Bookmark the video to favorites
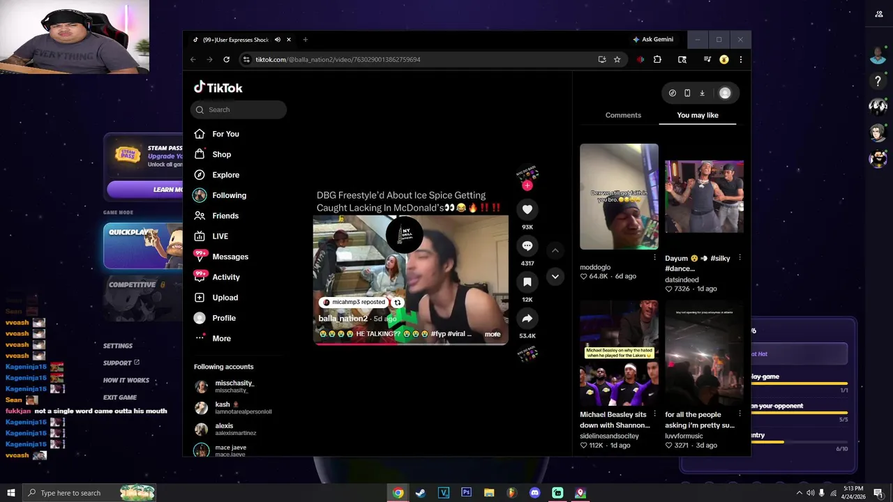Screen dimensions: 893x502 pyautogui.click(x=527, y=282)
